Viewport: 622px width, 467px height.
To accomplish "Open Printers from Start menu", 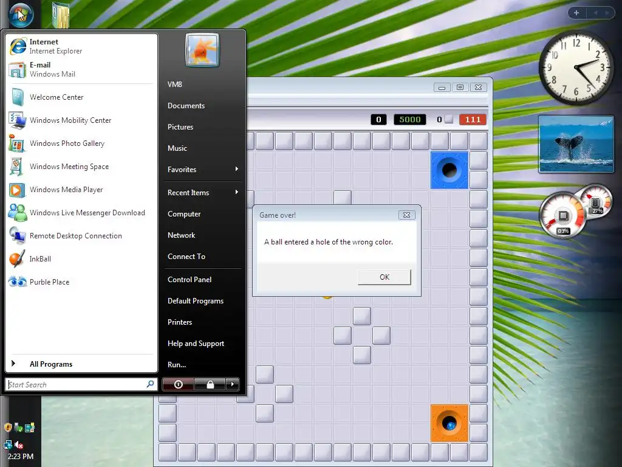I will tap(180, 322).
